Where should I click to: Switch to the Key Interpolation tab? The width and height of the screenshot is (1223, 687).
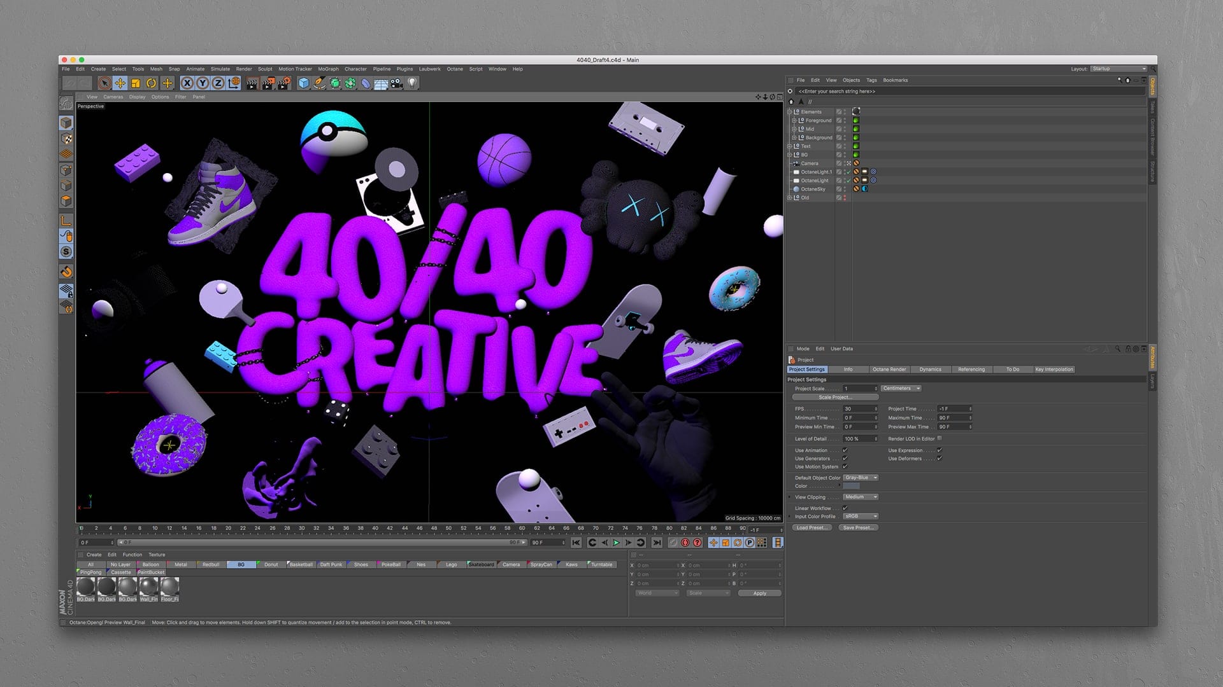[1054, 370]
